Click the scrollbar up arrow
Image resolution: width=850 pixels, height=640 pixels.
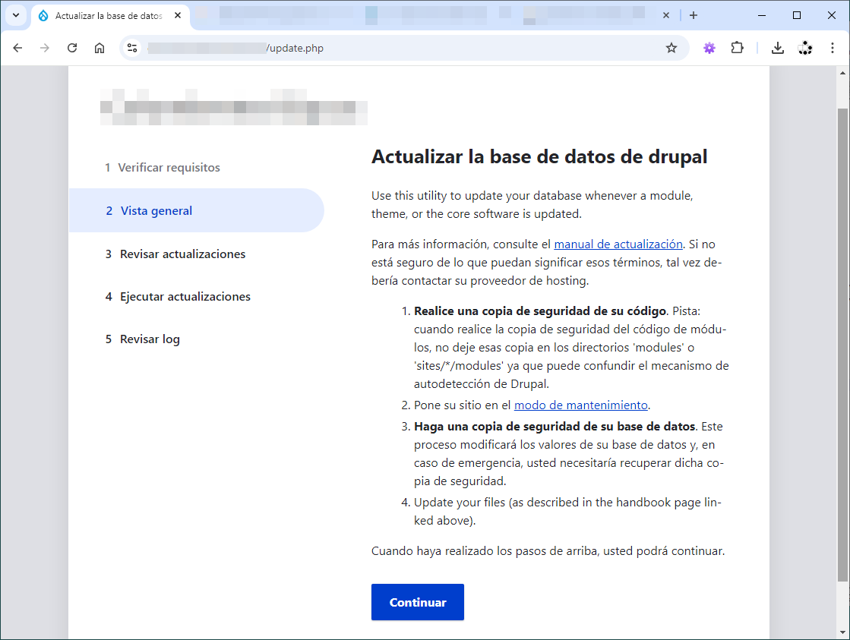tap(842, 73)
